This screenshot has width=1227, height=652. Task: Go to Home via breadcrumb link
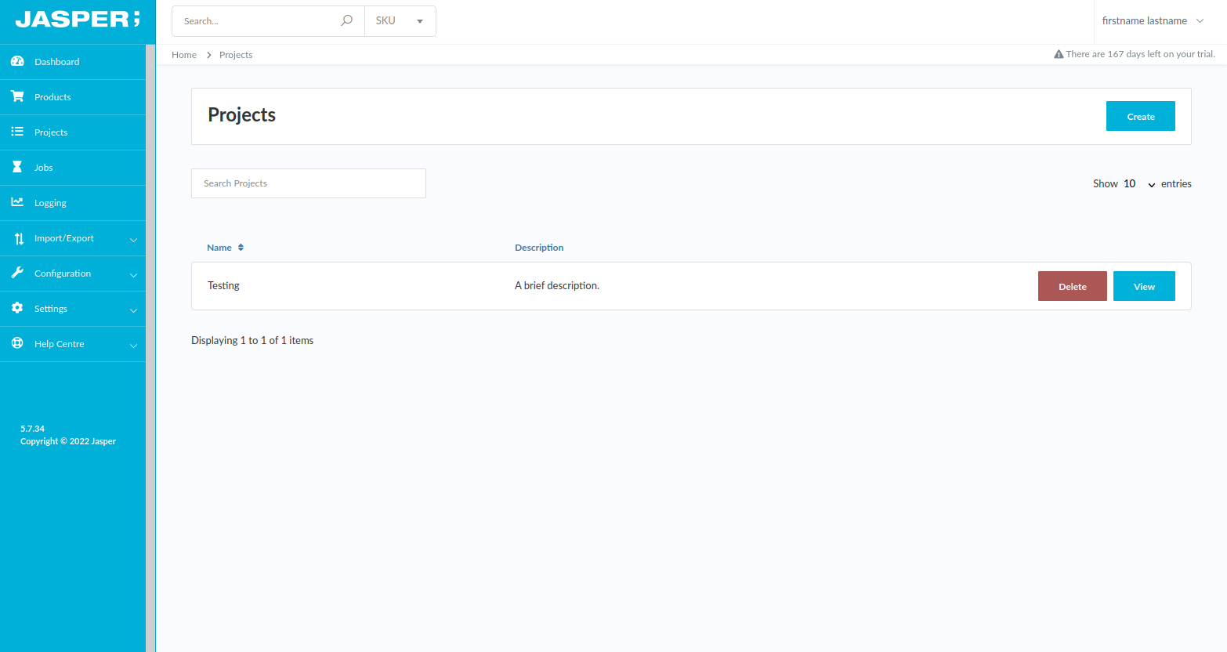tap(184, 55)
